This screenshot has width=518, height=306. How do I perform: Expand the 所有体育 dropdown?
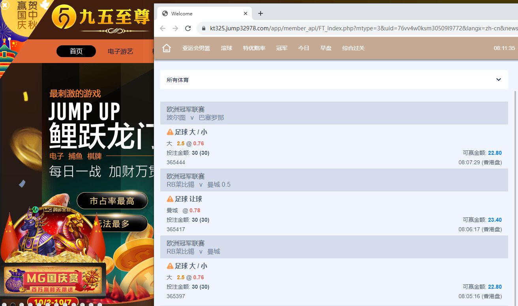coord(334,80)
